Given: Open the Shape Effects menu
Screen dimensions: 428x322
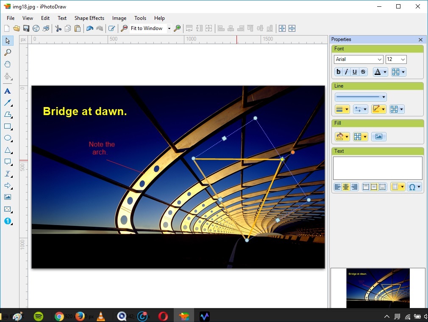Looking at the screenshot, I should pyautogui.click(x=89, y=18).
